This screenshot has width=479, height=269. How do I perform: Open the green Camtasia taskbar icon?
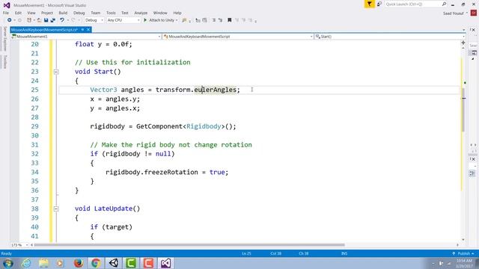pos(131,263)
